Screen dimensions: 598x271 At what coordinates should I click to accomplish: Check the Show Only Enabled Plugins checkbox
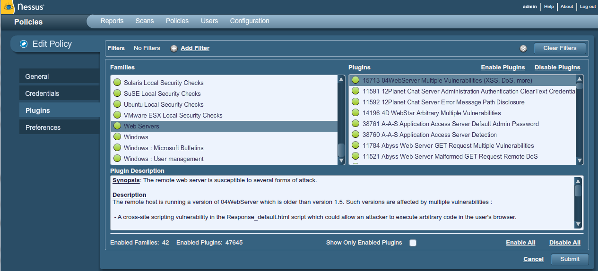pos(413,243)
